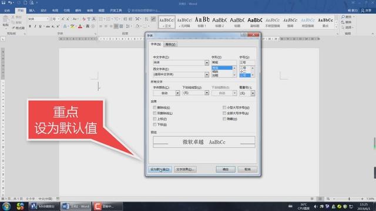This screenshot has height=211, width=376.
Task: Undo last action in quick access toolbar
Action: pos(10,2)
